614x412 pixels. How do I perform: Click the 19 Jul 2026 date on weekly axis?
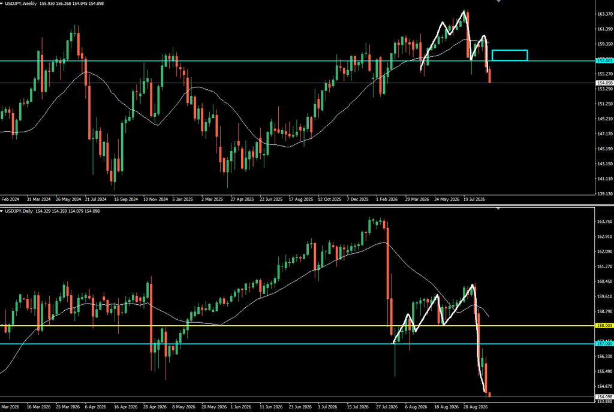coord(474,199)
